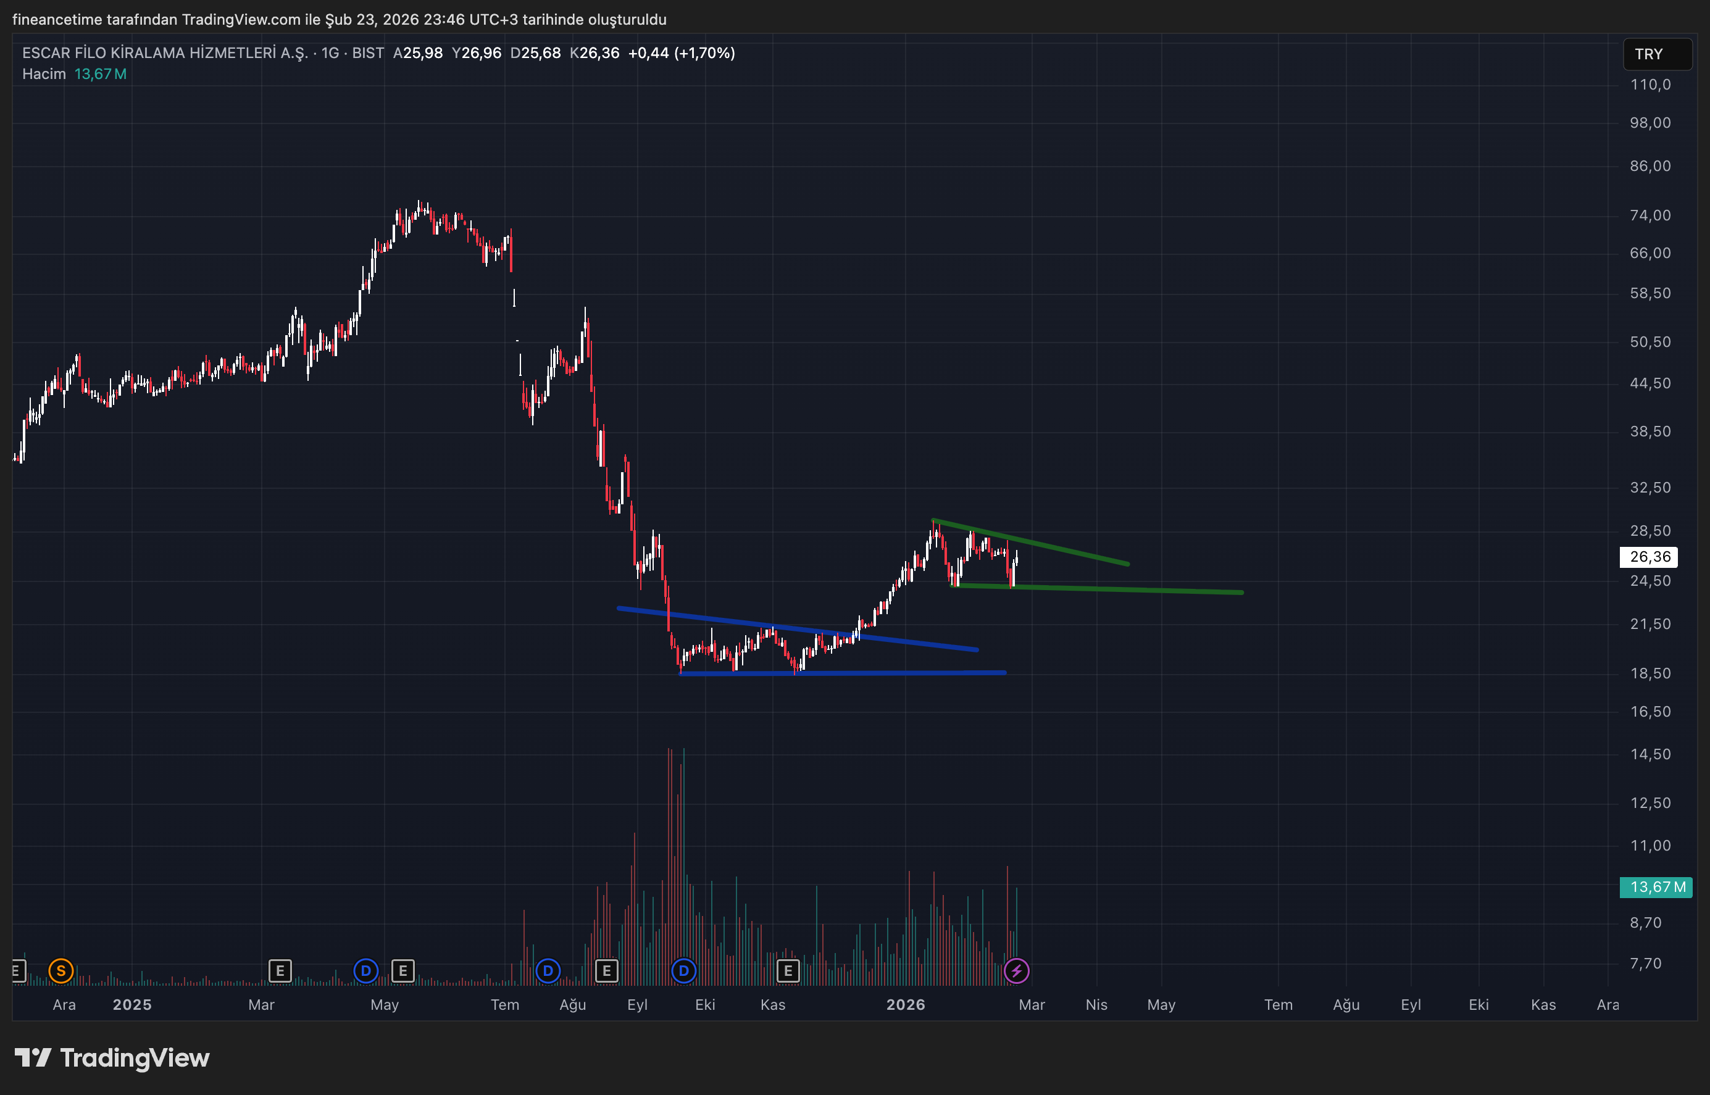Click the purple lightning event marker
Screen dimensions: 1710x1095
pos(1016,970)
